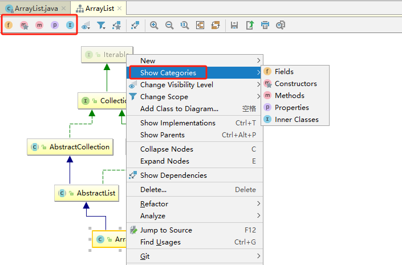Open the visibility level eye toolbar icon
The width and height of the screenshot is (402, 265).
coord(86,25)
